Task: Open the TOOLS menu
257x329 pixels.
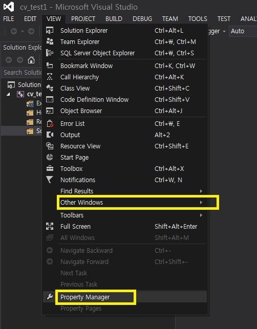Action: [x=198, y=19]
